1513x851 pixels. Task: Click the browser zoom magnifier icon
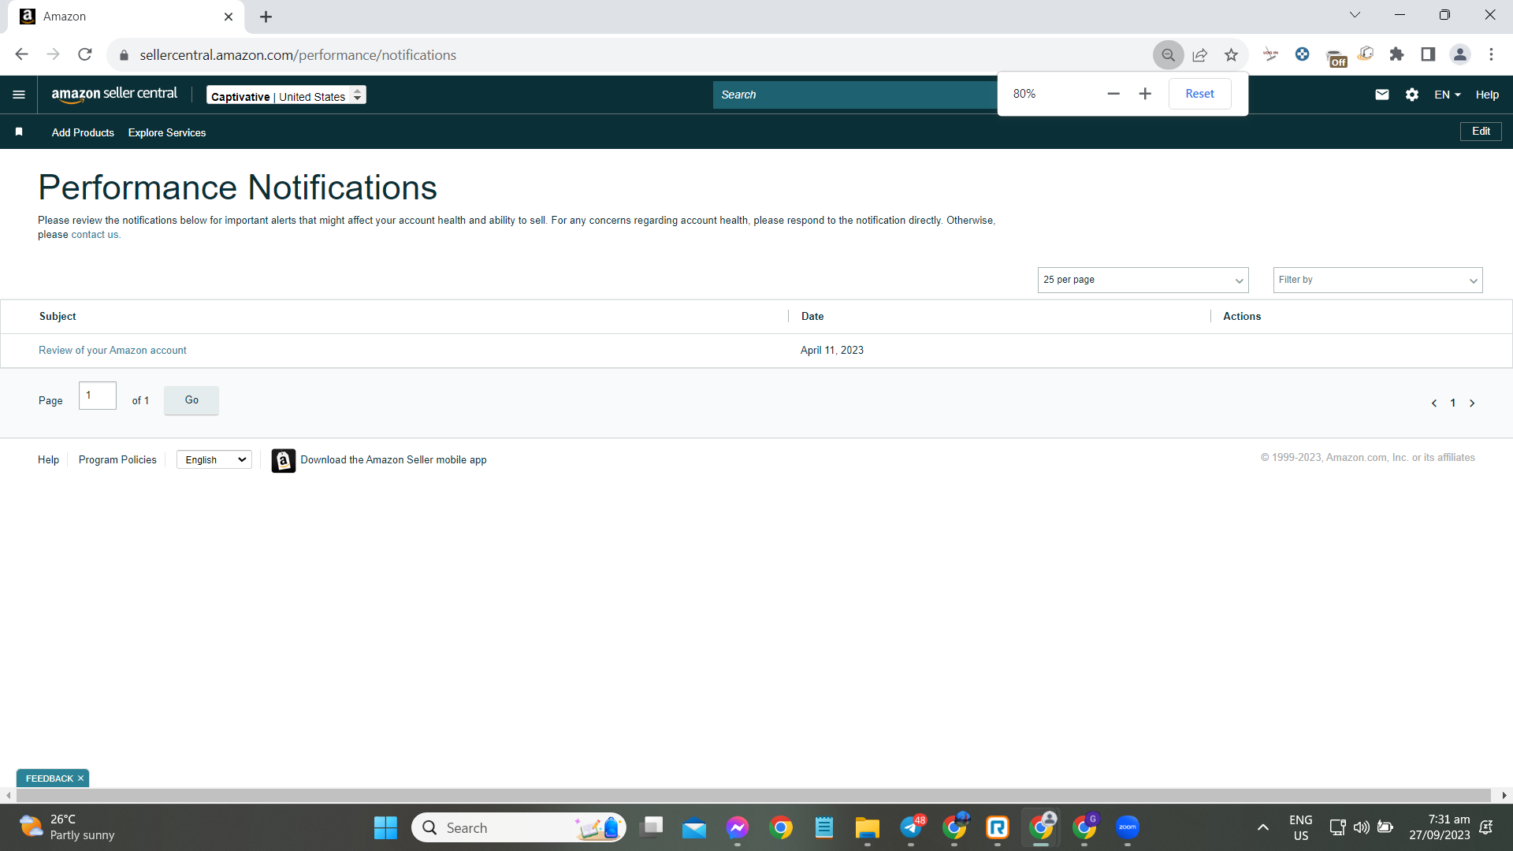(x=1169, y=55)
